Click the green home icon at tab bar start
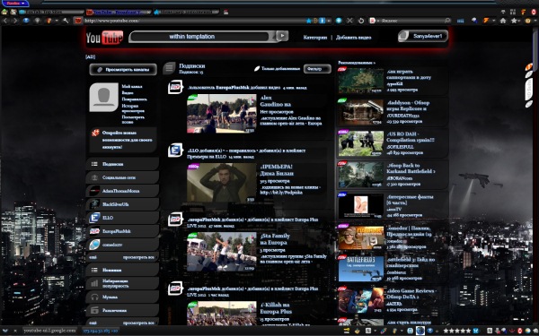This screenshot has height=336, width=539. pyautogui.click(x=4, y=12)
